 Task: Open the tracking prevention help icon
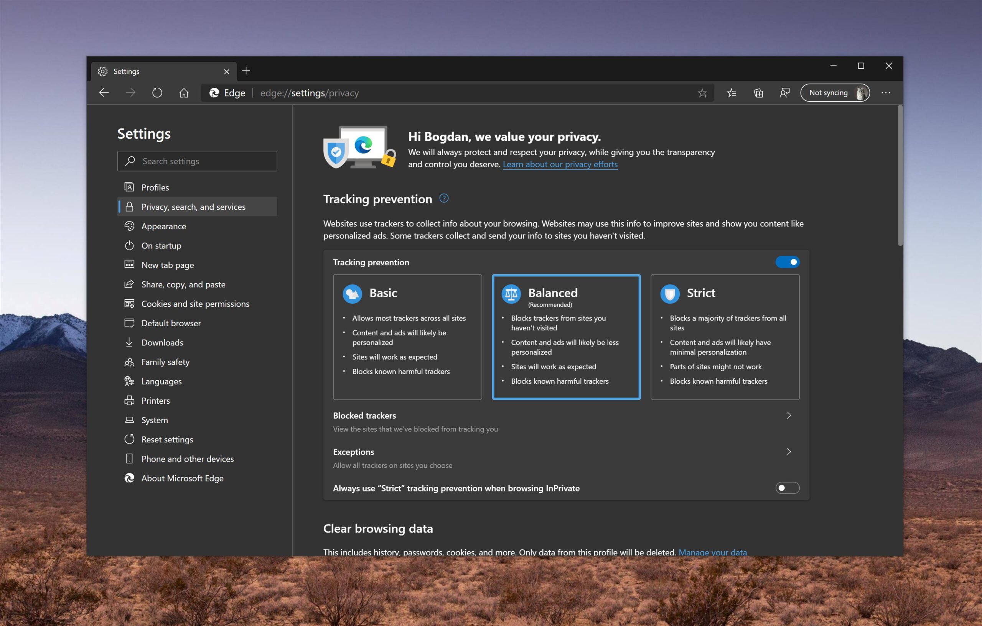(x=444, y=199)
